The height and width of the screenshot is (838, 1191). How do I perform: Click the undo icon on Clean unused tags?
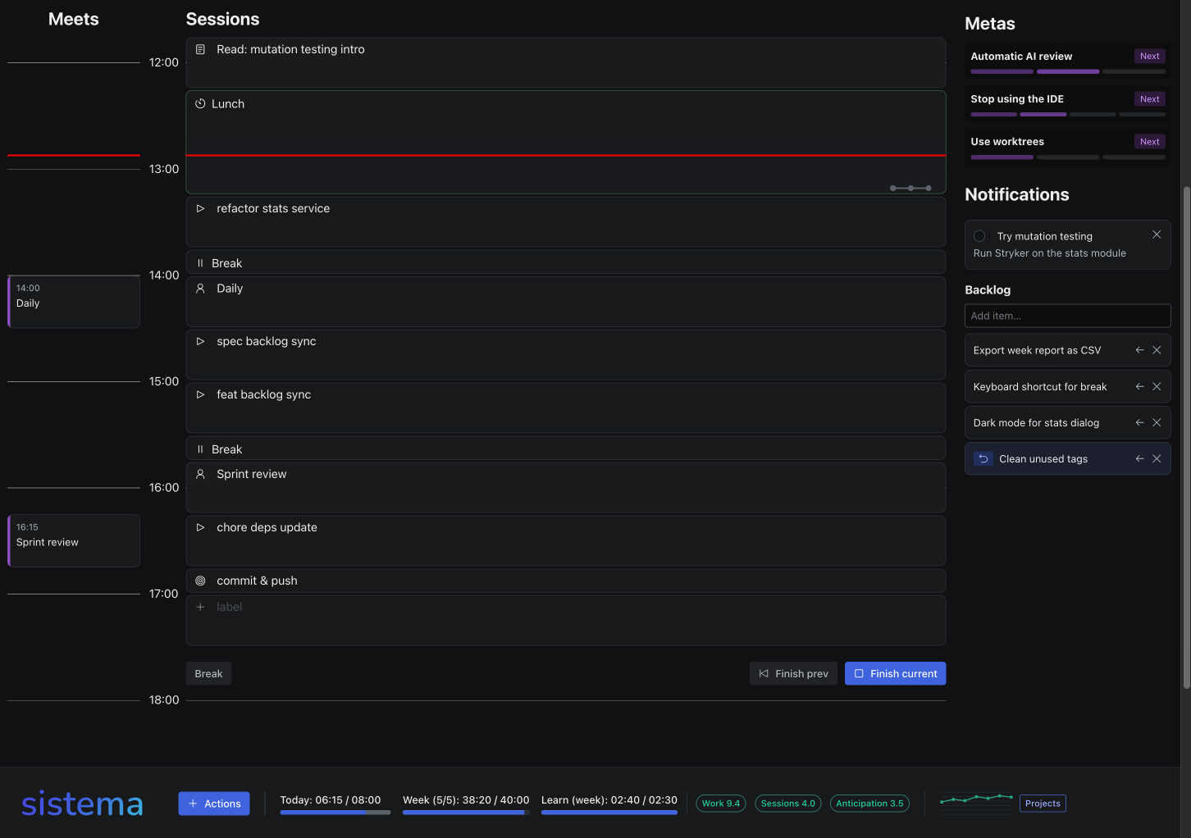pos(983,459)
